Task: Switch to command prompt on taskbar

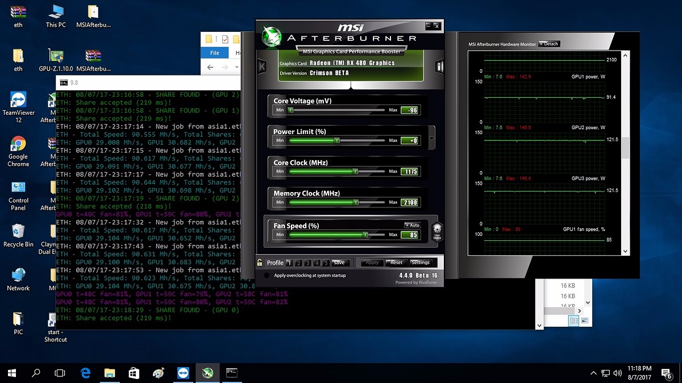Action: pyautogui.click(x=232, y=373)
